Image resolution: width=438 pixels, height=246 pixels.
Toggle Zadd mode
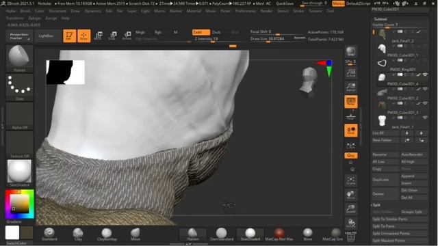(201, 32)
